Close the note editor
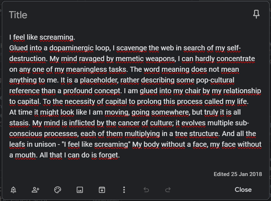Screen dimensions: 271x201 tap(243, 190)
